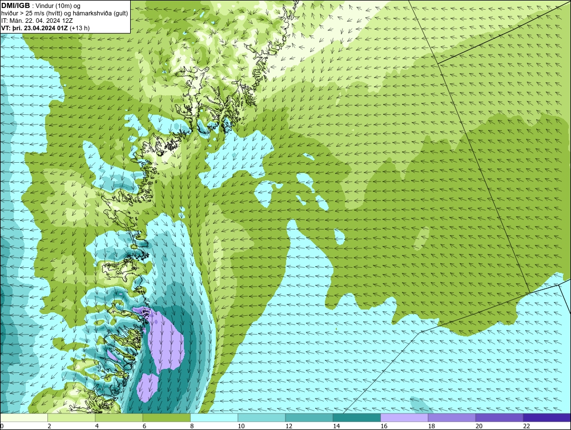
Task: Click the scale label 12
Action: pos(289,426)
